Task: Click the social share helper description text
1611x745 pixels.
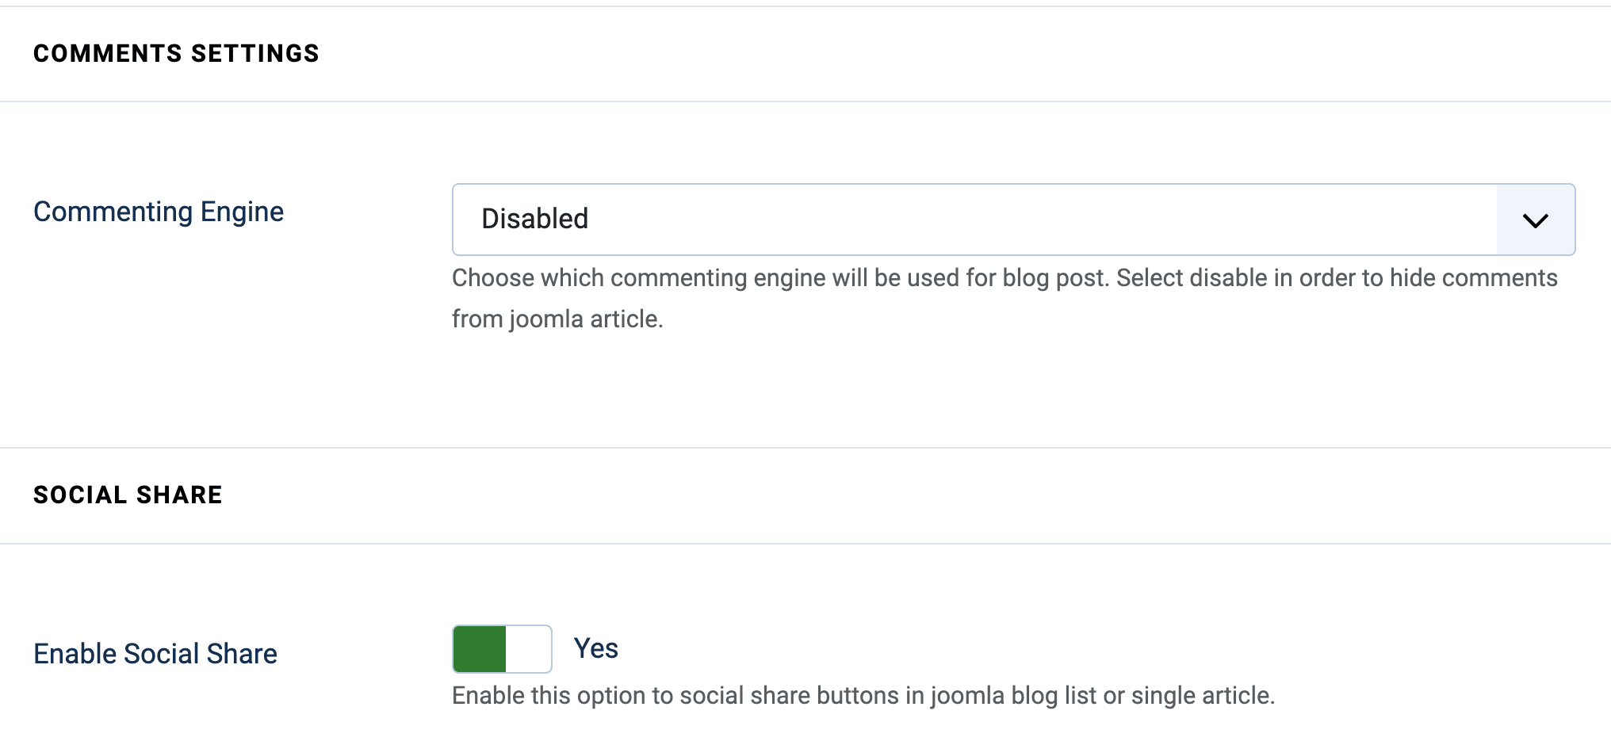Action: point(863,695)
